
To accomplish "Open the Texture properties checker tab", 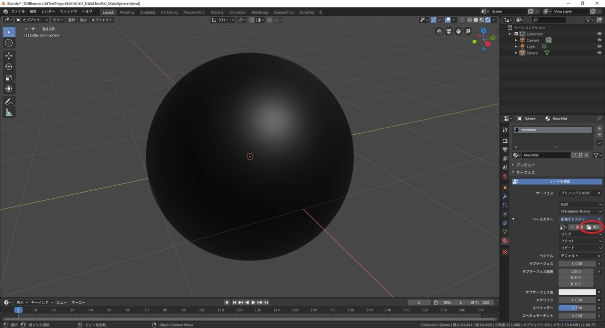I will pyautogui.click(x=505, y=252).
